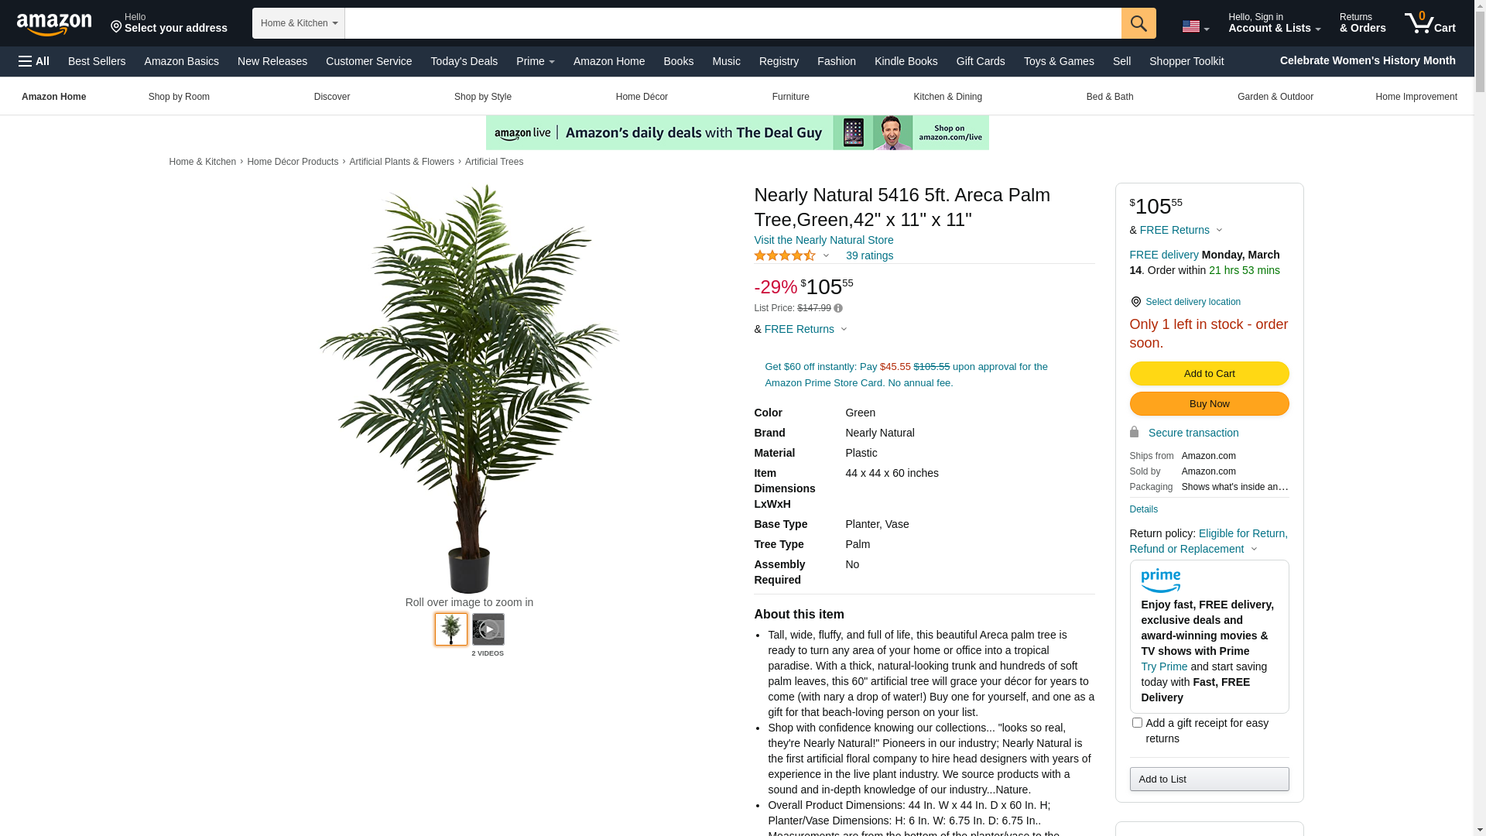Screen dimensions: 1486x836
Task: Click the Amazon logo
Action: pyautogui.click(x=54, y=24)
